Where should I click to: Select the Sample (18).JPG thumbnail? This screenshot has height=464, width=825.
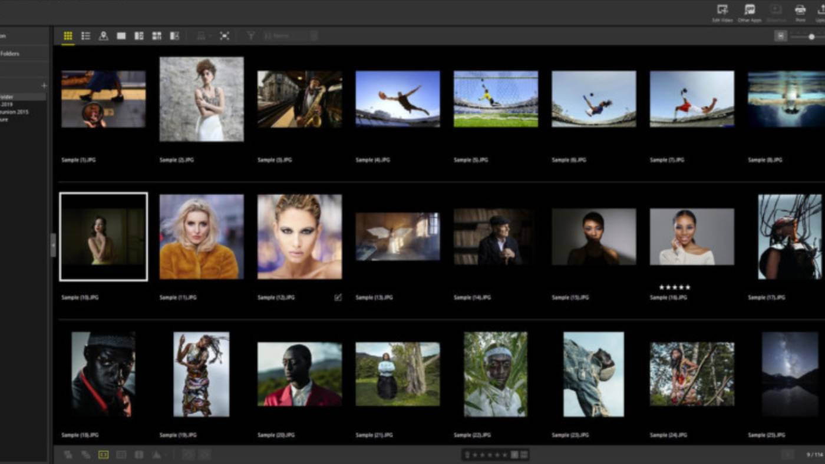click(103, 374)
